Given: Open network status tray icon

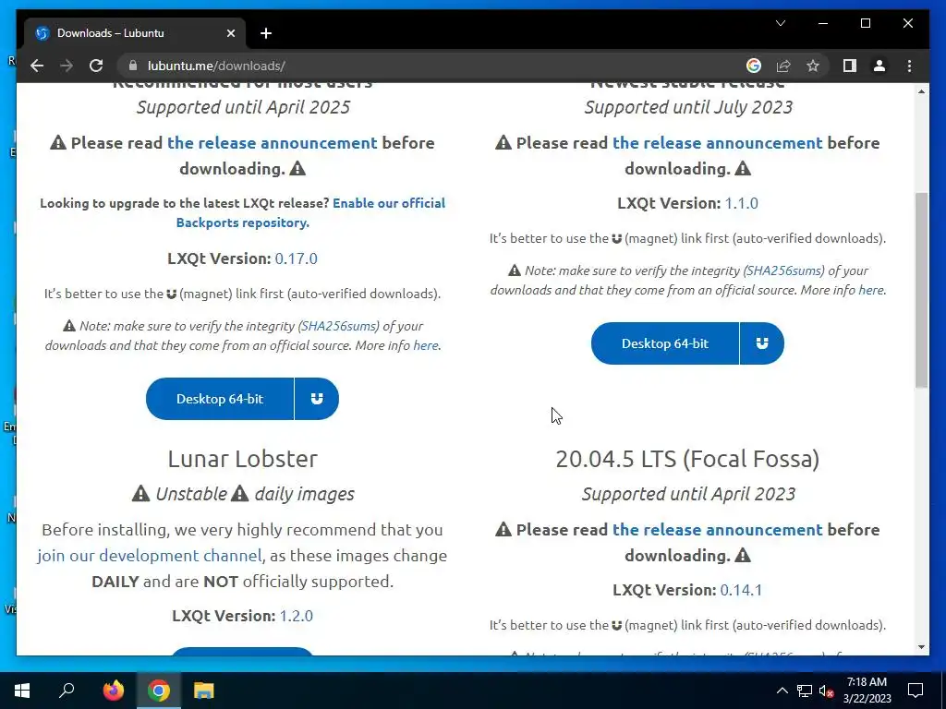Looking at the screenshot, I should point(805,691).
